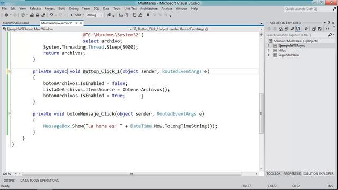Open the Start button's dropdown arrow
This screenshot has height=190, width=338.
point(83,15)
